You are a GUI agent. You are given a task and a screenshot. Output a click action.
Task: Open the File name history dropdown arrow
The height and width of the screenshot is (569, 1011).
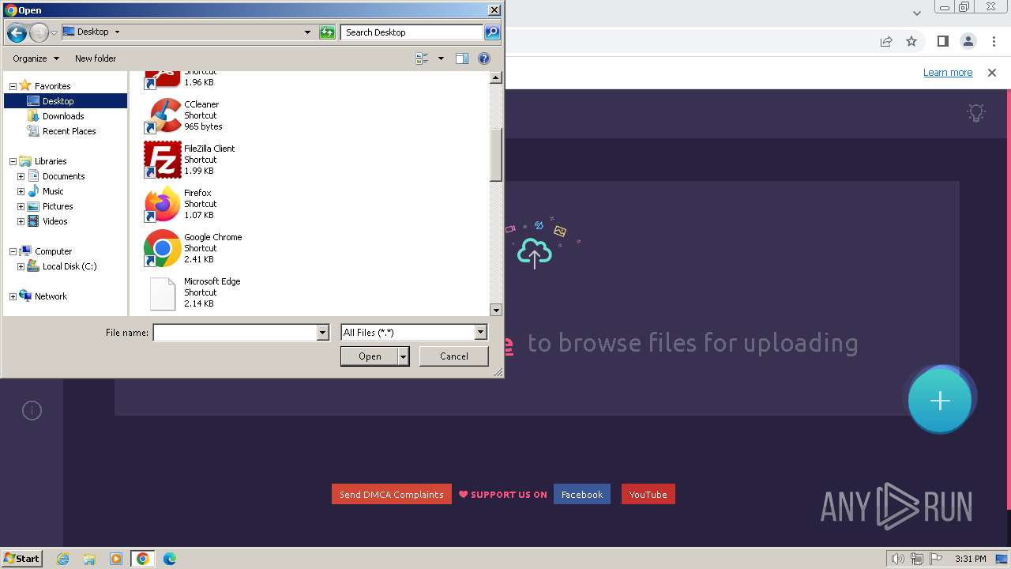pyautogui.click(x=322, y=333)
